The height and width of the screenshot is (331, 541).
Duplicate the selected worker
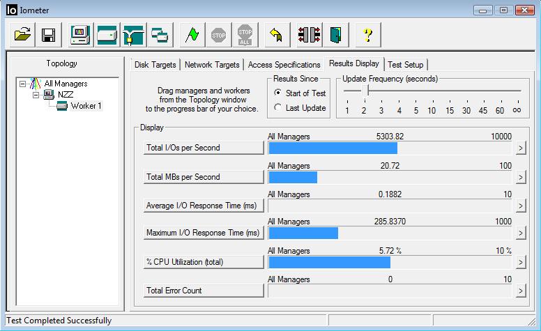coord(160,35)
